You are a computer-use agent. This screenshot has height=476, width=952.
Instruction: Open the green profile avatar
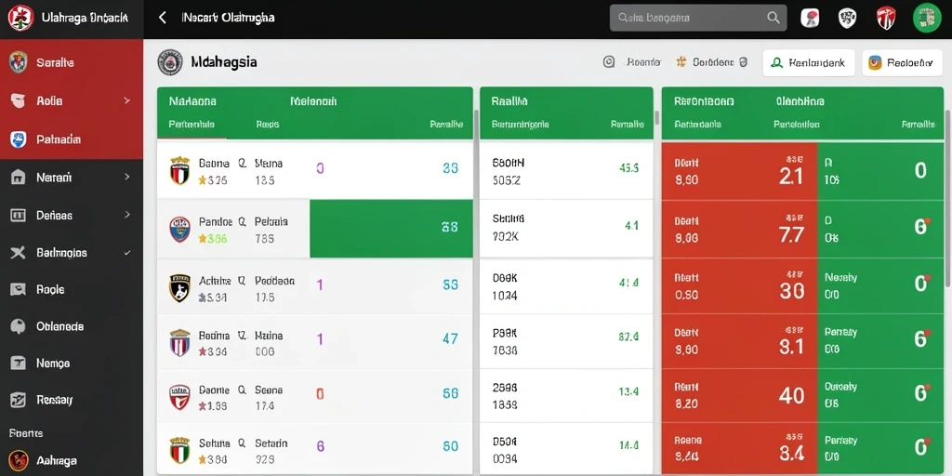pyautogui.click(x=927, y=18)
